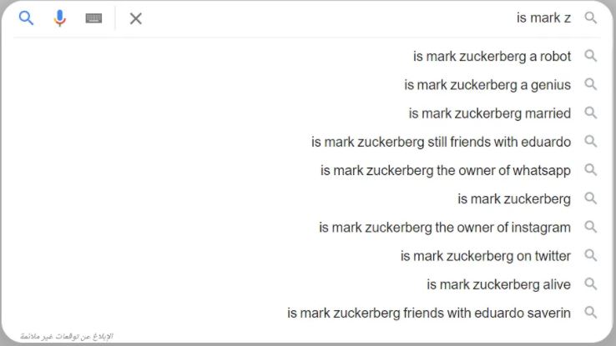
Task: Select the plain 'is mark zuckerberg' suggestion
Action: click(514, 199)
